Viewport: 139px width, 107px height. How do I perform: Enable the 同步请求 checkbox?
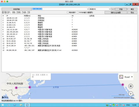(x=68, y=12)
